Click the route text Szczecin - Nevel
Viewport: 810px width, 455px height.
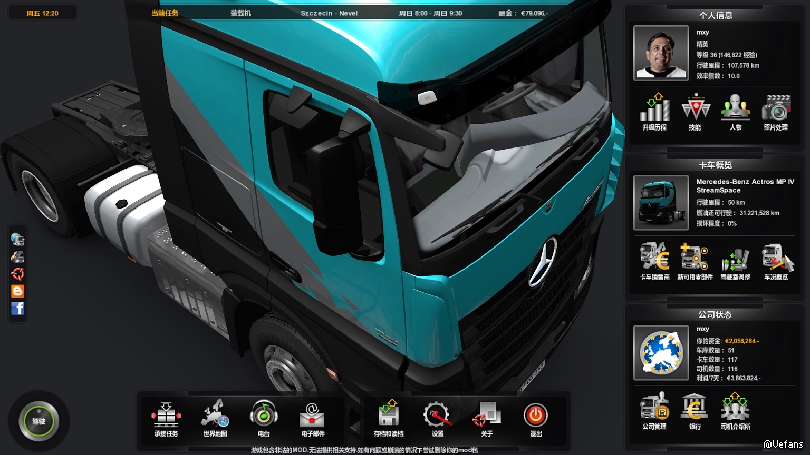click(329, 13)
